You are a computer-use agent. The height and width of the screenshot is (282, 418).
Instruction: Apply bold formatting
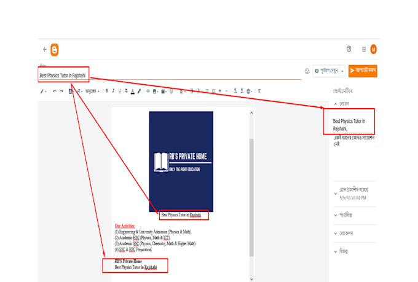[107, 91]
